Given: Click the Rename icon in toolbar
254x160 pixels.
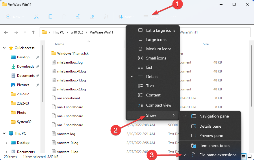Looking at the screenshot, I should click(x=78, y=17).
